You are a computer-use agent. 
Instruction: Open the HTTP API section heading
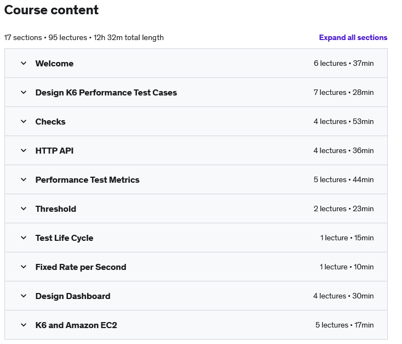coord(54,150)
